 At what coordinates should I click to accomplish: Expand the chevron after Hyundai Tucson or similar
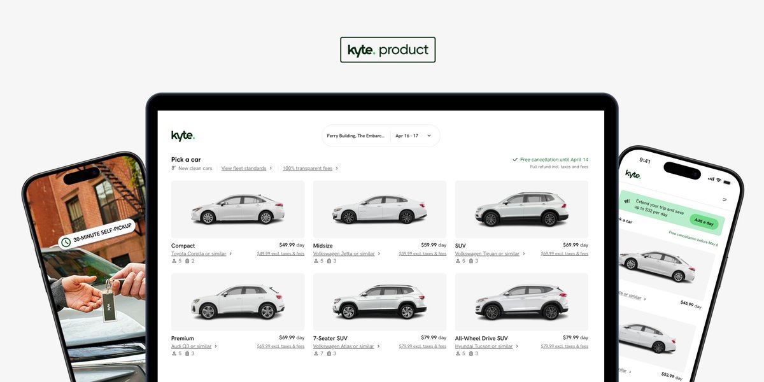pos(517,346)
